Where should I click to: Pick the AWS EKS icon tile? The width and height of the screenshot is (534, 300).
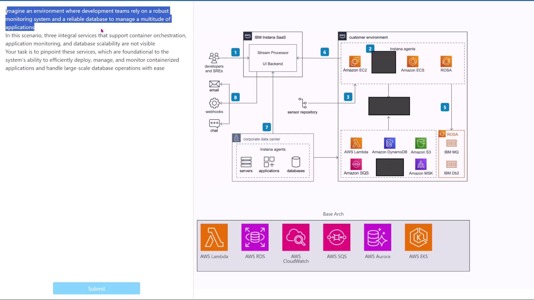tap(418, 237)
